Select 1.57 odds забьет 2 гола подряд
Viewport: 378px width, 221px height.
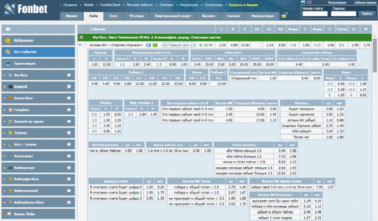click(x=307, y=218)
